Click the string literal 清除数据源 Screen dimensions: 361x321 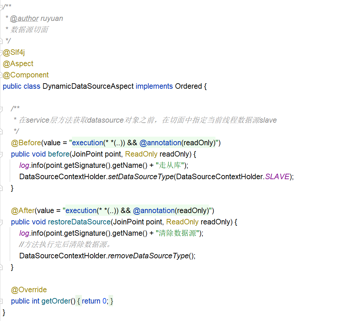pyautogui.click(x=177, y=233)
